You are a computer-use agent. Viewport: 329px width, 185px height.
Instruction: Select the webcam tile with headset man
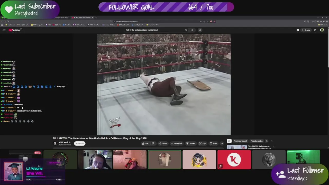95,160
